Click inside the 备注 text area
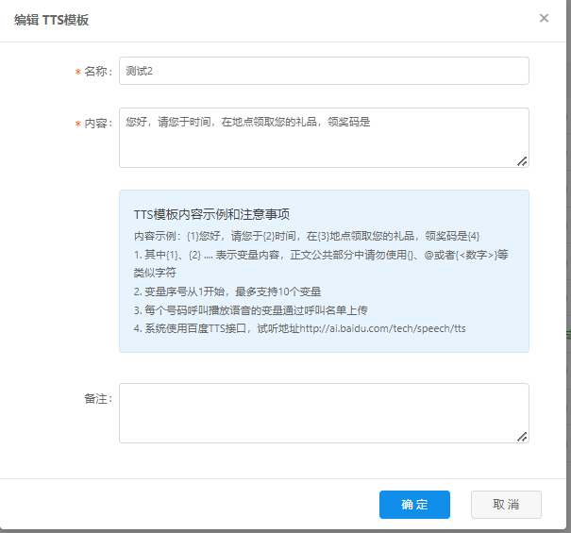 click(x=324, y=412)
